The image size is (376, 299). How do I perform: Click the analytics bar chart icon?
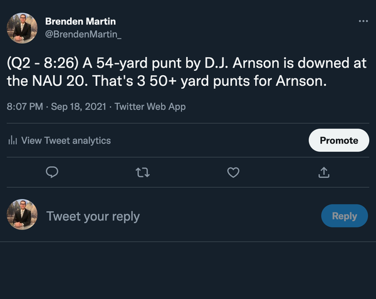coord(12,140)
